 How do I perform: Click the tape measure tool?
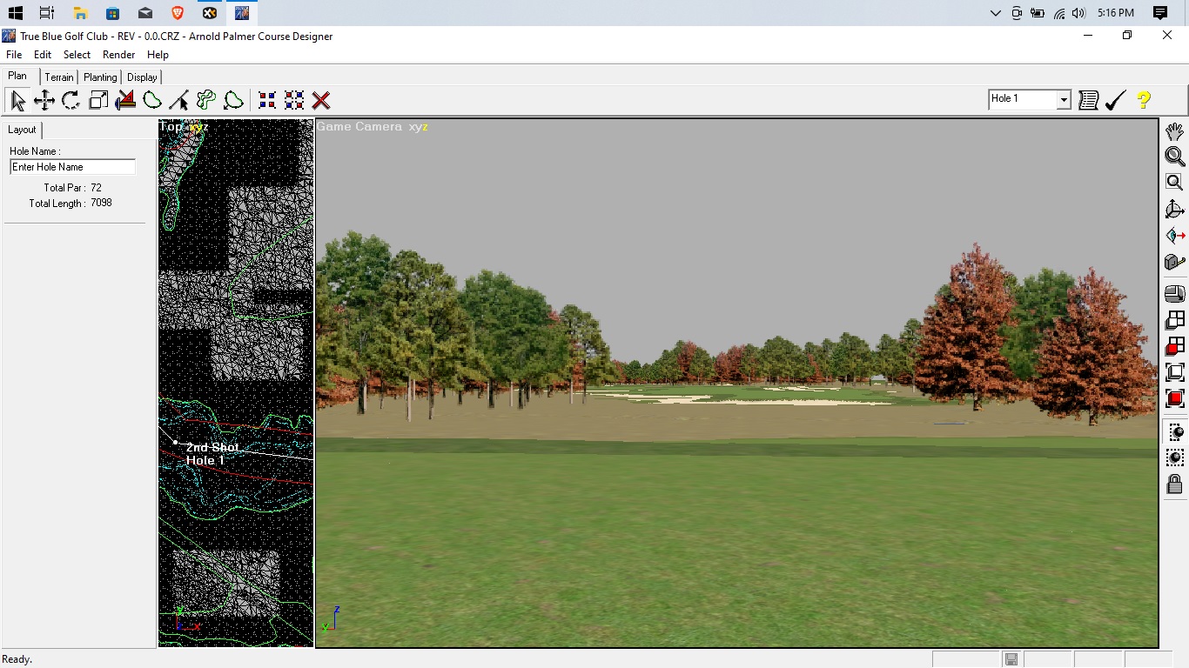pyautogui.click(x=1174, y=262)
